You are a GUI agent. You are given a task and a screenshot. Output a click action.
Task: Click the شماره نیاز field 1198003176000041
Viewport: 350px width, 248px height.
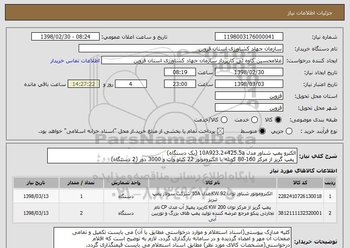249,37
